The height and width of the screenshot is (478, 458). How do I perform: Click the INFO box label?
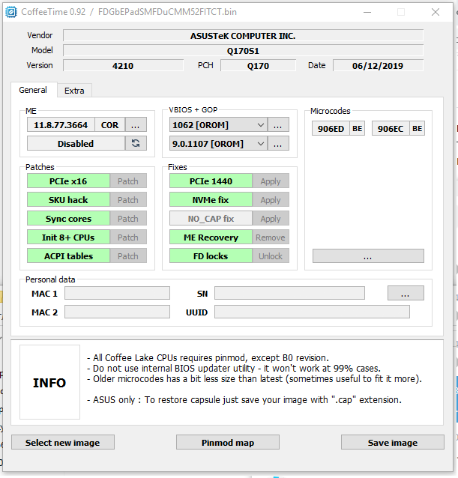(x=49, y=383)
